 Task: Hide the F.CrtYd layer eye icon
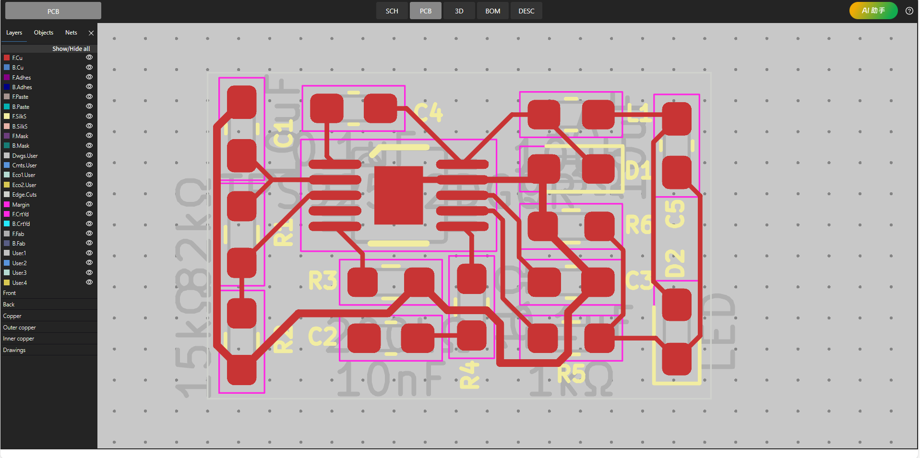(x=89, y=214)
